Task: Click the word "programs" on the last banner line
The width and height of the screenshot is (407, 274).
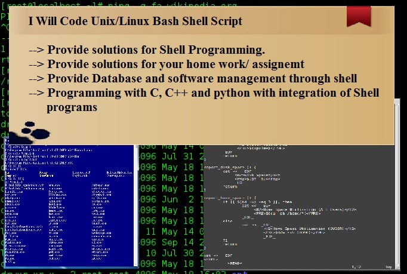Action: (72, 107)
